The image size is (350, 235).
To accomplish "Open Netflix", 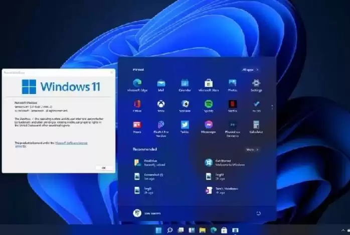I will 232,106.
